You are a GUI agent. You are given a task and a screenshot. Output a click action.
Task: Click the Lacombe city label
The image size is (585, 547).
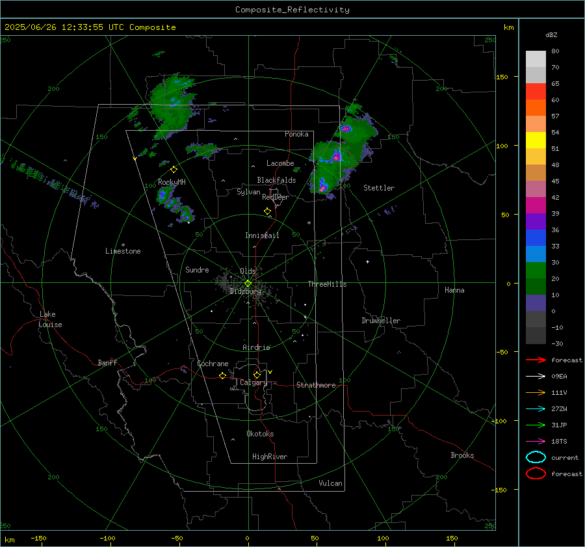coord(280,163)
